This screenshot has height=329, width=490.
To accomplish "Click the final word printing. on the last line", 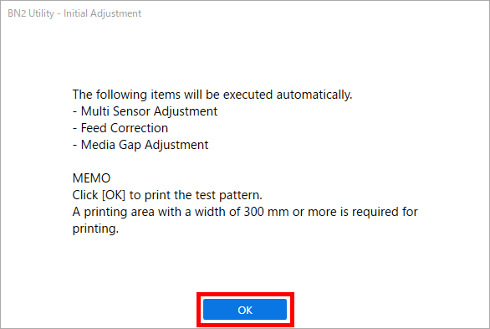I will click(95, 229).
